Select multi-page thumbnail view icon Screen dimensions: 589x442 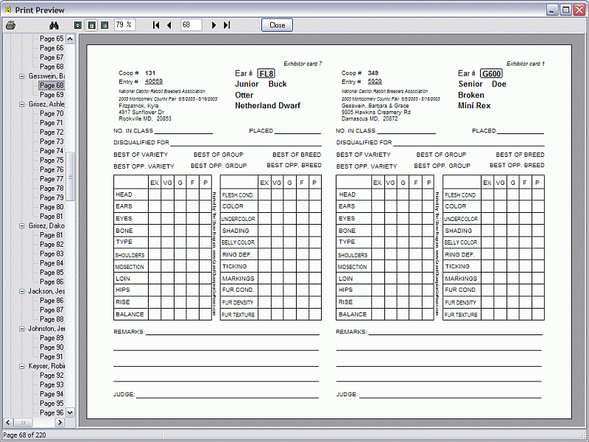(105, 25)
